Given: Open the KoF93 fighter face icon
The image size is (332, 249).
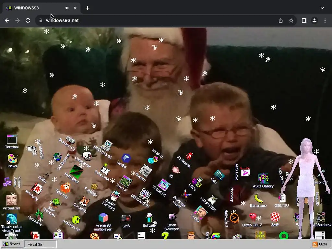Looking at the screenshot, I should click(x=200, y=212).
